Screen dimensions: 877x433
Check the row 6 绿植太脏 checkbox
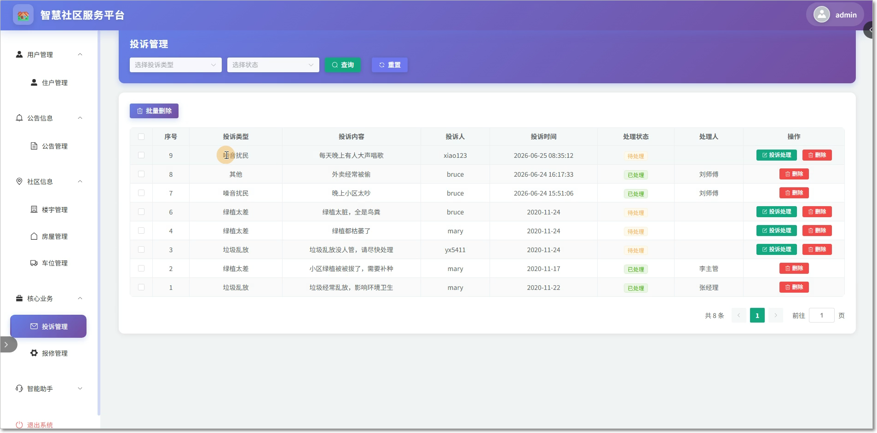pos(141,212)
